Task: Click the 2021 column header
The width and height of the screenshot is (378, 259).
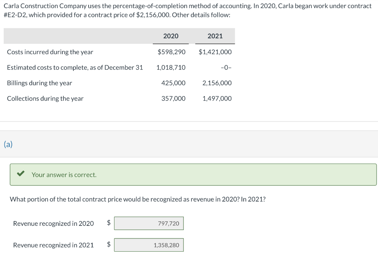Action: coord(215,36)
